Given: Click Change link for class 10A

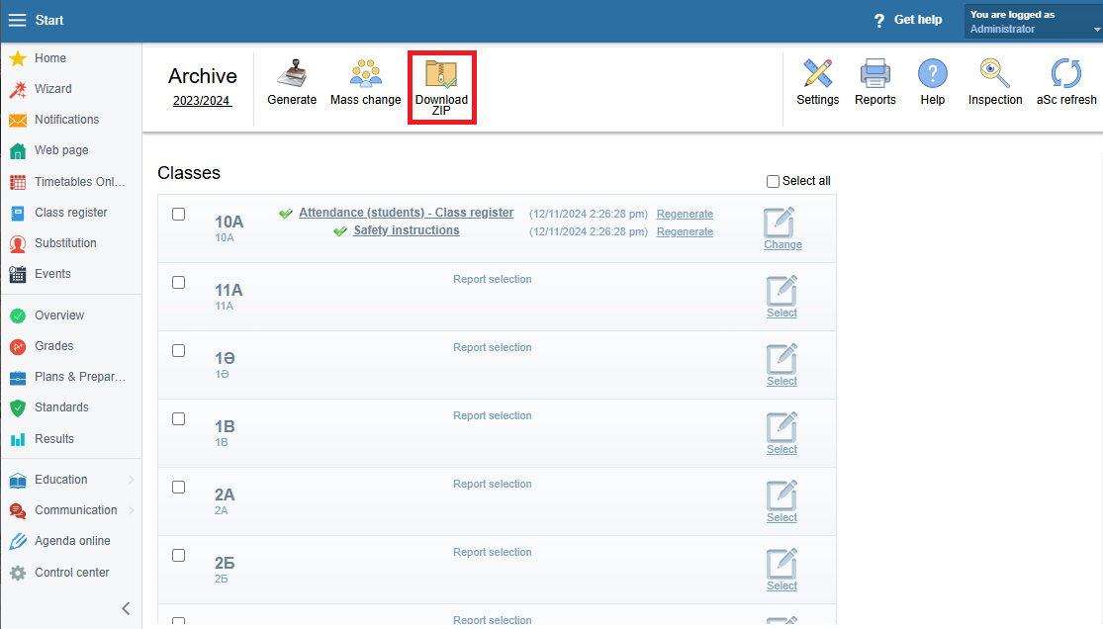Looking at the screenshot, I should (782, 245).
